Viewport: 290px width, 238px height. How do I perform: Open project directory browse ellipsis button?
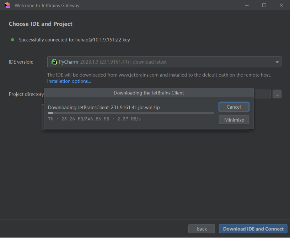(277, 94)
